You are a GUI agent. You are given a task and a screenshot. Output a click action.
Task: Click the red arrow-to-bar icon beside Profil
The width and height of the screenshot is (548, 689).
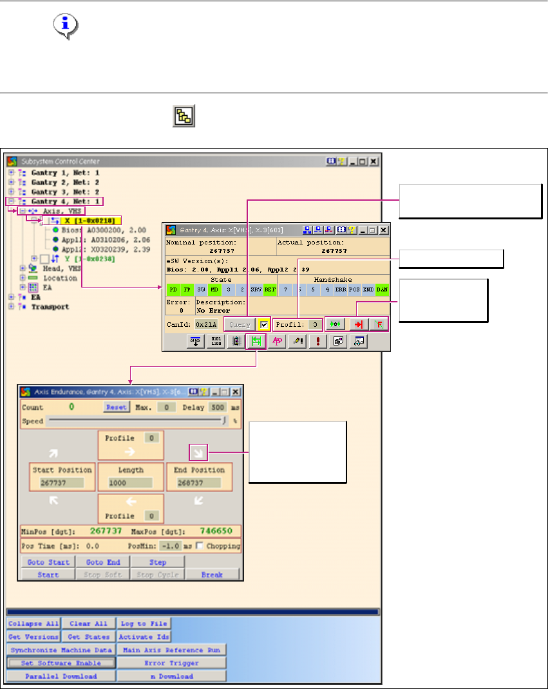coord(356,324)
